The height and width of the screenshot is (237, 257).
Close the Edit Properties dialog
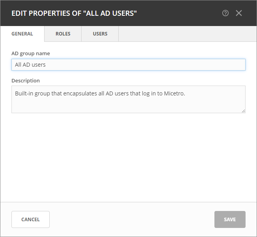pos(239,13)
